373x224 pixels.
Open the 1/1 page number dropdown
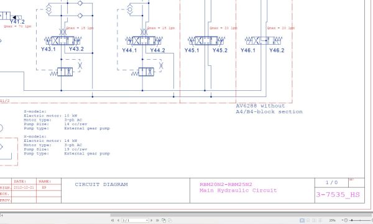point(147,220)
